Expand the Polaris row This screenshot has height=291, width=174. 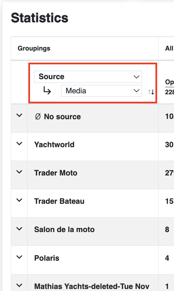pyautogui.click(x=19, y=257)
